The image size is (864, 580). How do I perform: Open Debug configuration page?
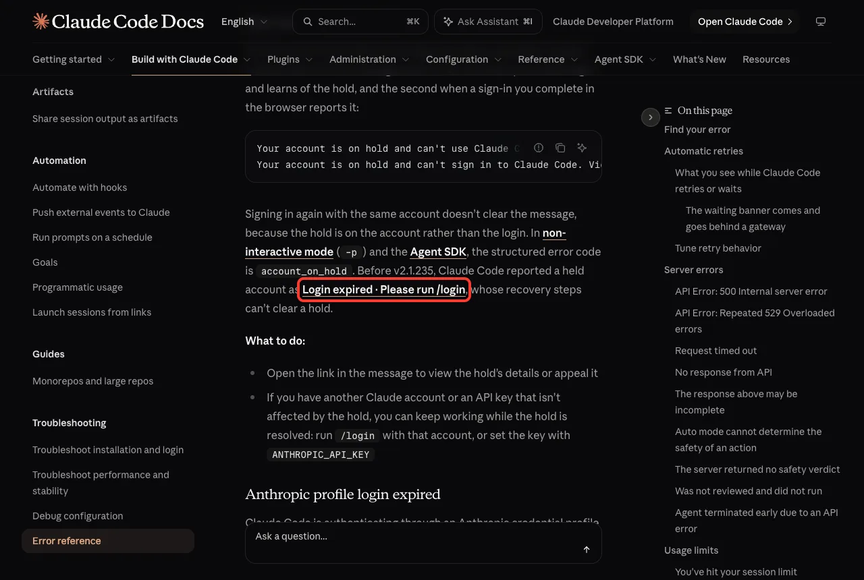pyautogui.click(x=78, y=516)
